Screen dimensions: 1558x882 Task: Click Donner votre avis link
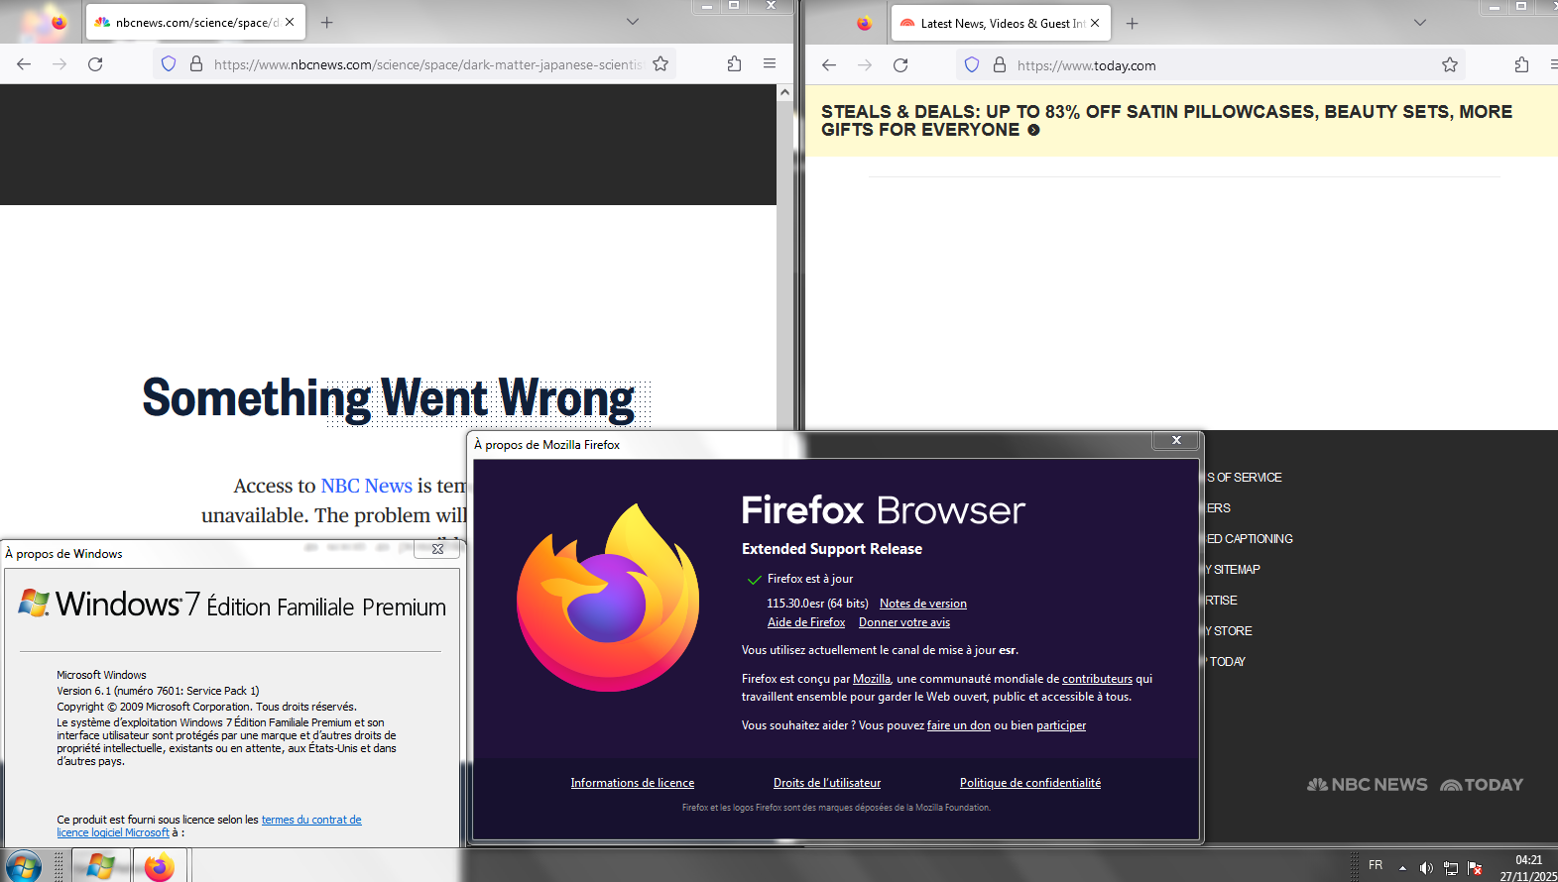[x=904, y=622]
